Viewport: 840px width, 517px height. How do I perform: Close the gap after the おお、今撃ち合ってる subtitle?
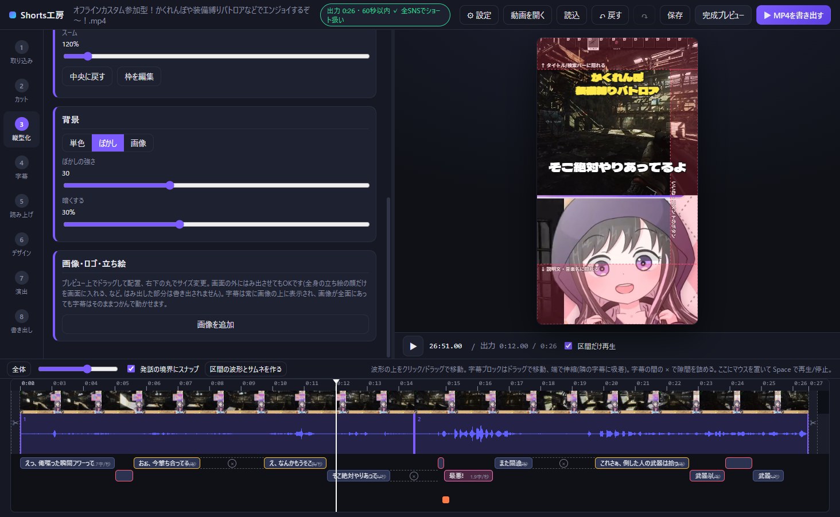232,463
